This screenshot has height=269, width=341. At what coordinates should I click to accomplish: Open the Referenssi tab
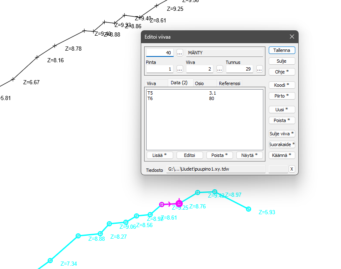click(x=230, y=83)
